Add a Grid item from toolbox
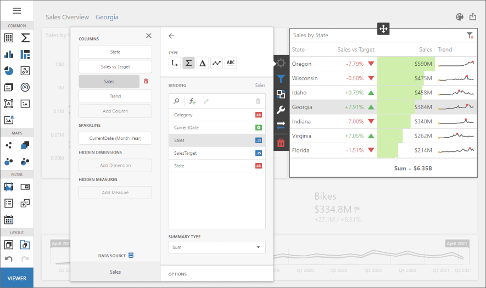Screen dimensions: 486x288 (x=9, y=38)
